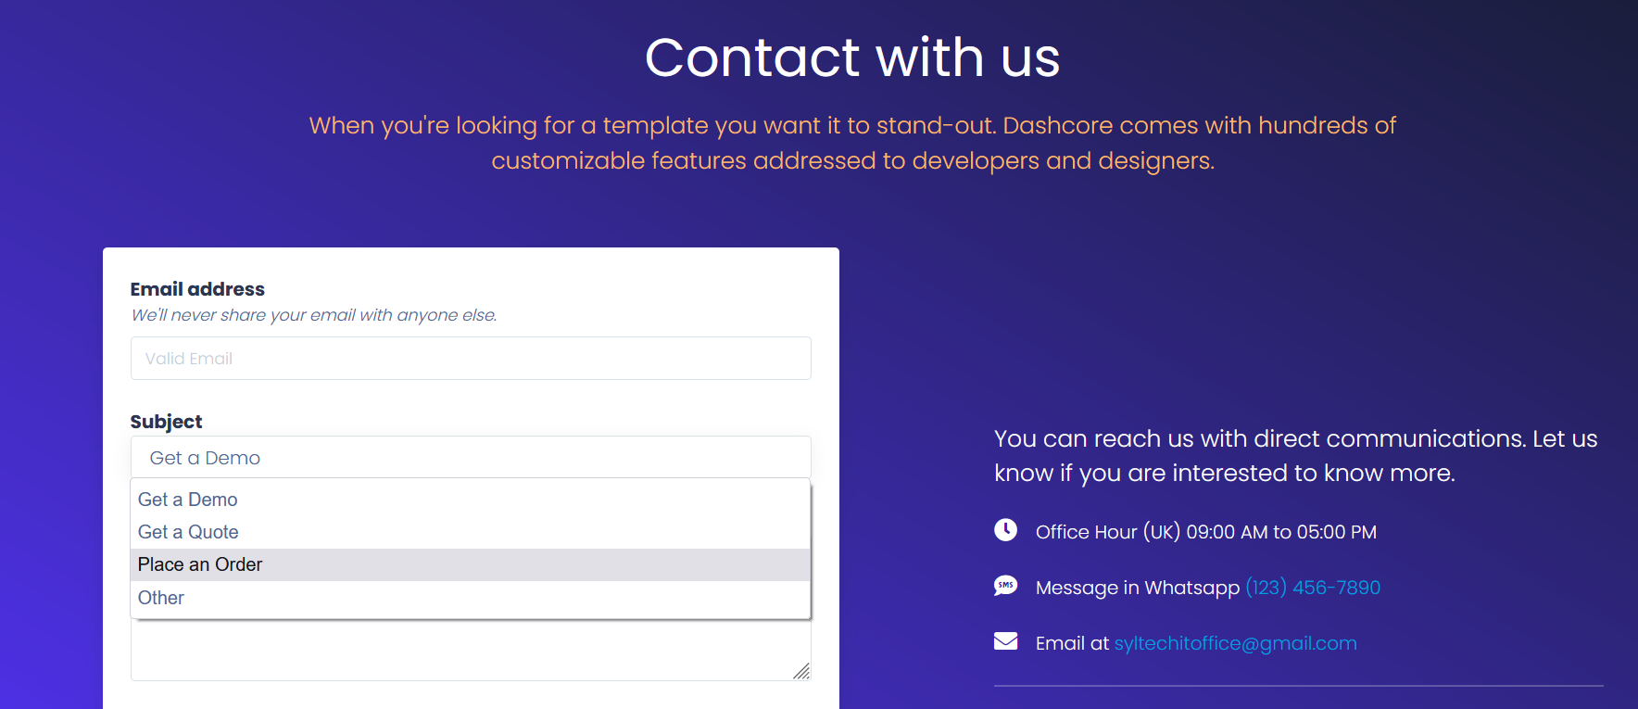Click the direct communications paragraph text

coord(1295,456)
